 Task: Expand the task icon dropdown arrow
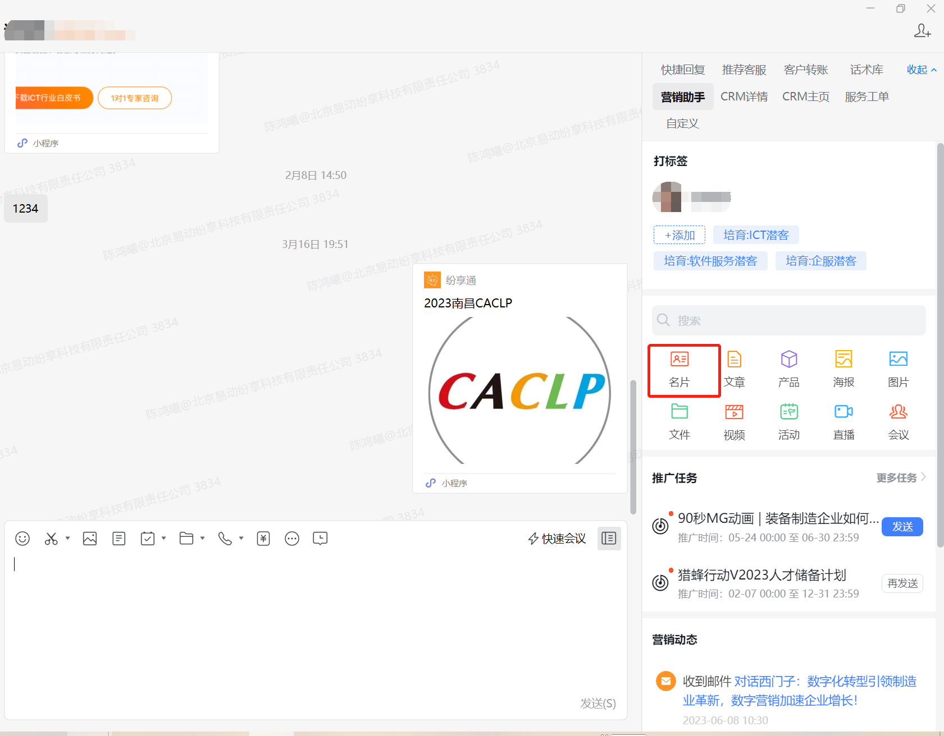coord(164,538)
